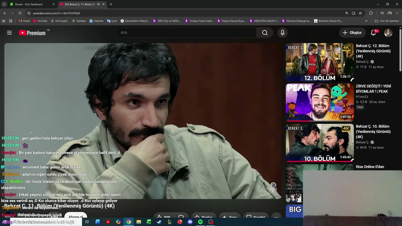This screenshot has width=402, height=226.
Task: Open the Çevir bookmark
Action: pyautogui.click(x=112, y=21)
